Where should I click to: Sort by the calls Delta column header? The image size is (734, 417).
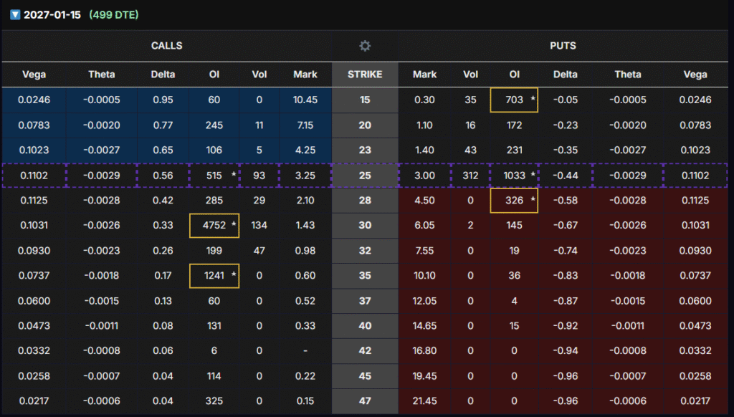(x=163, y=75)
